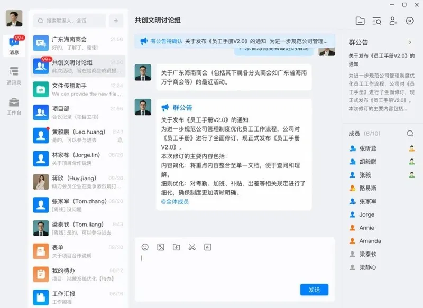Click the add member icon in header
Image resolution: width=423 pixels, height=308 pixels.
coord(393,21)
